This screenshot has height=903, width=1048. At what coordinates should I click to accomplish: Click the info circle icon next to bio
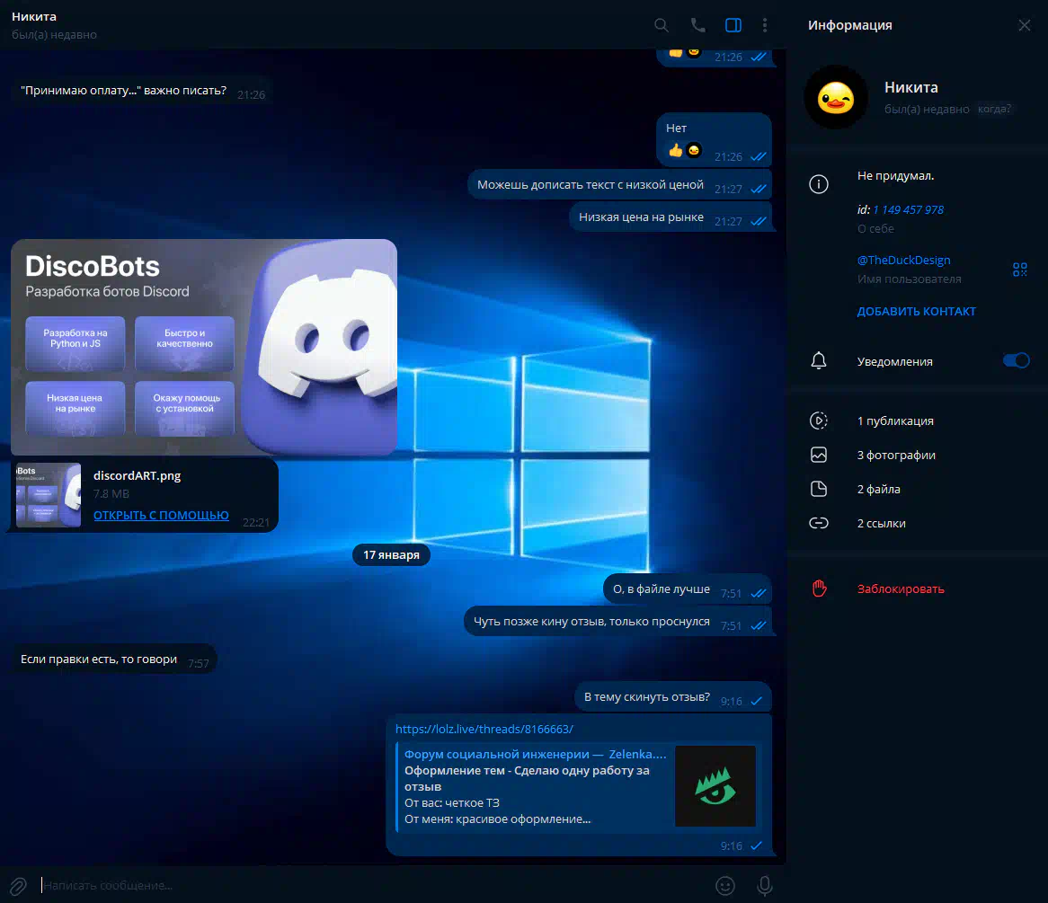point(819,184)
